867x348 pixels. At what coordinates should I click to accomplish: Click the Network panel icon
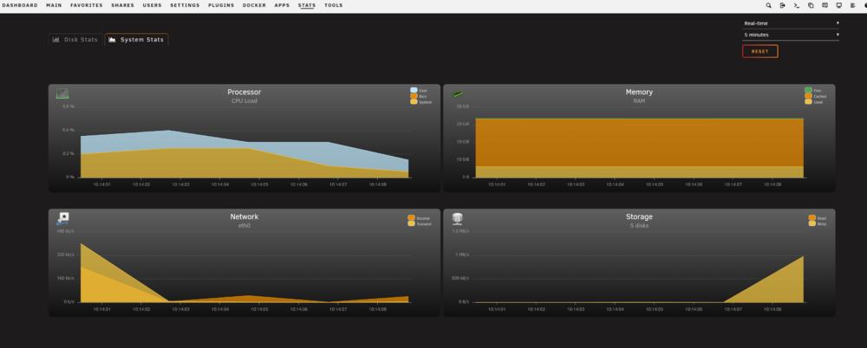[62, 219]
